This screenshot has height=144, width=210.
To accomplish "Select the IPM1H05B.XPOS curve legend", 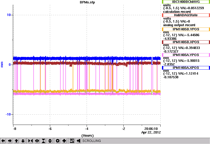I will coord(186,42).
